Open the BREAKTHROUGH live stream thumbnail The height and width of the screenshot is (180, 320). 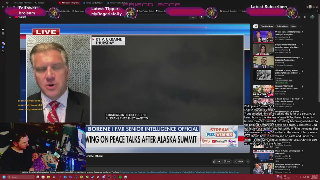click(263, 90)
